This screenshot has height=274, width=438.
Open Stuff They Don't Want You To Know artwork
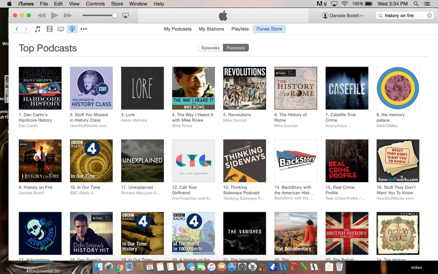pos(398,161)
